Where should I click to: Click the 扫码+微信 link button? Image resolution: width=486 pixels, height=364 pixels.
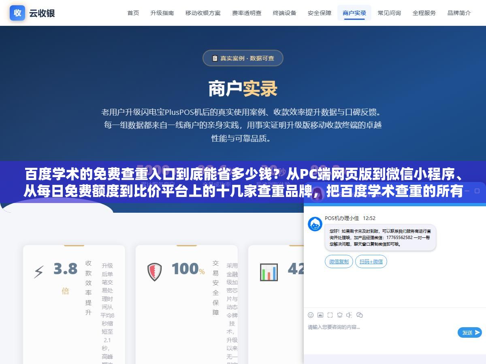[x=371, y=262]
